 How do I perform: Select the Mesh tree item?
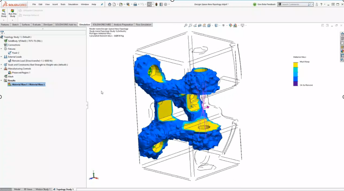coord(9,77)
